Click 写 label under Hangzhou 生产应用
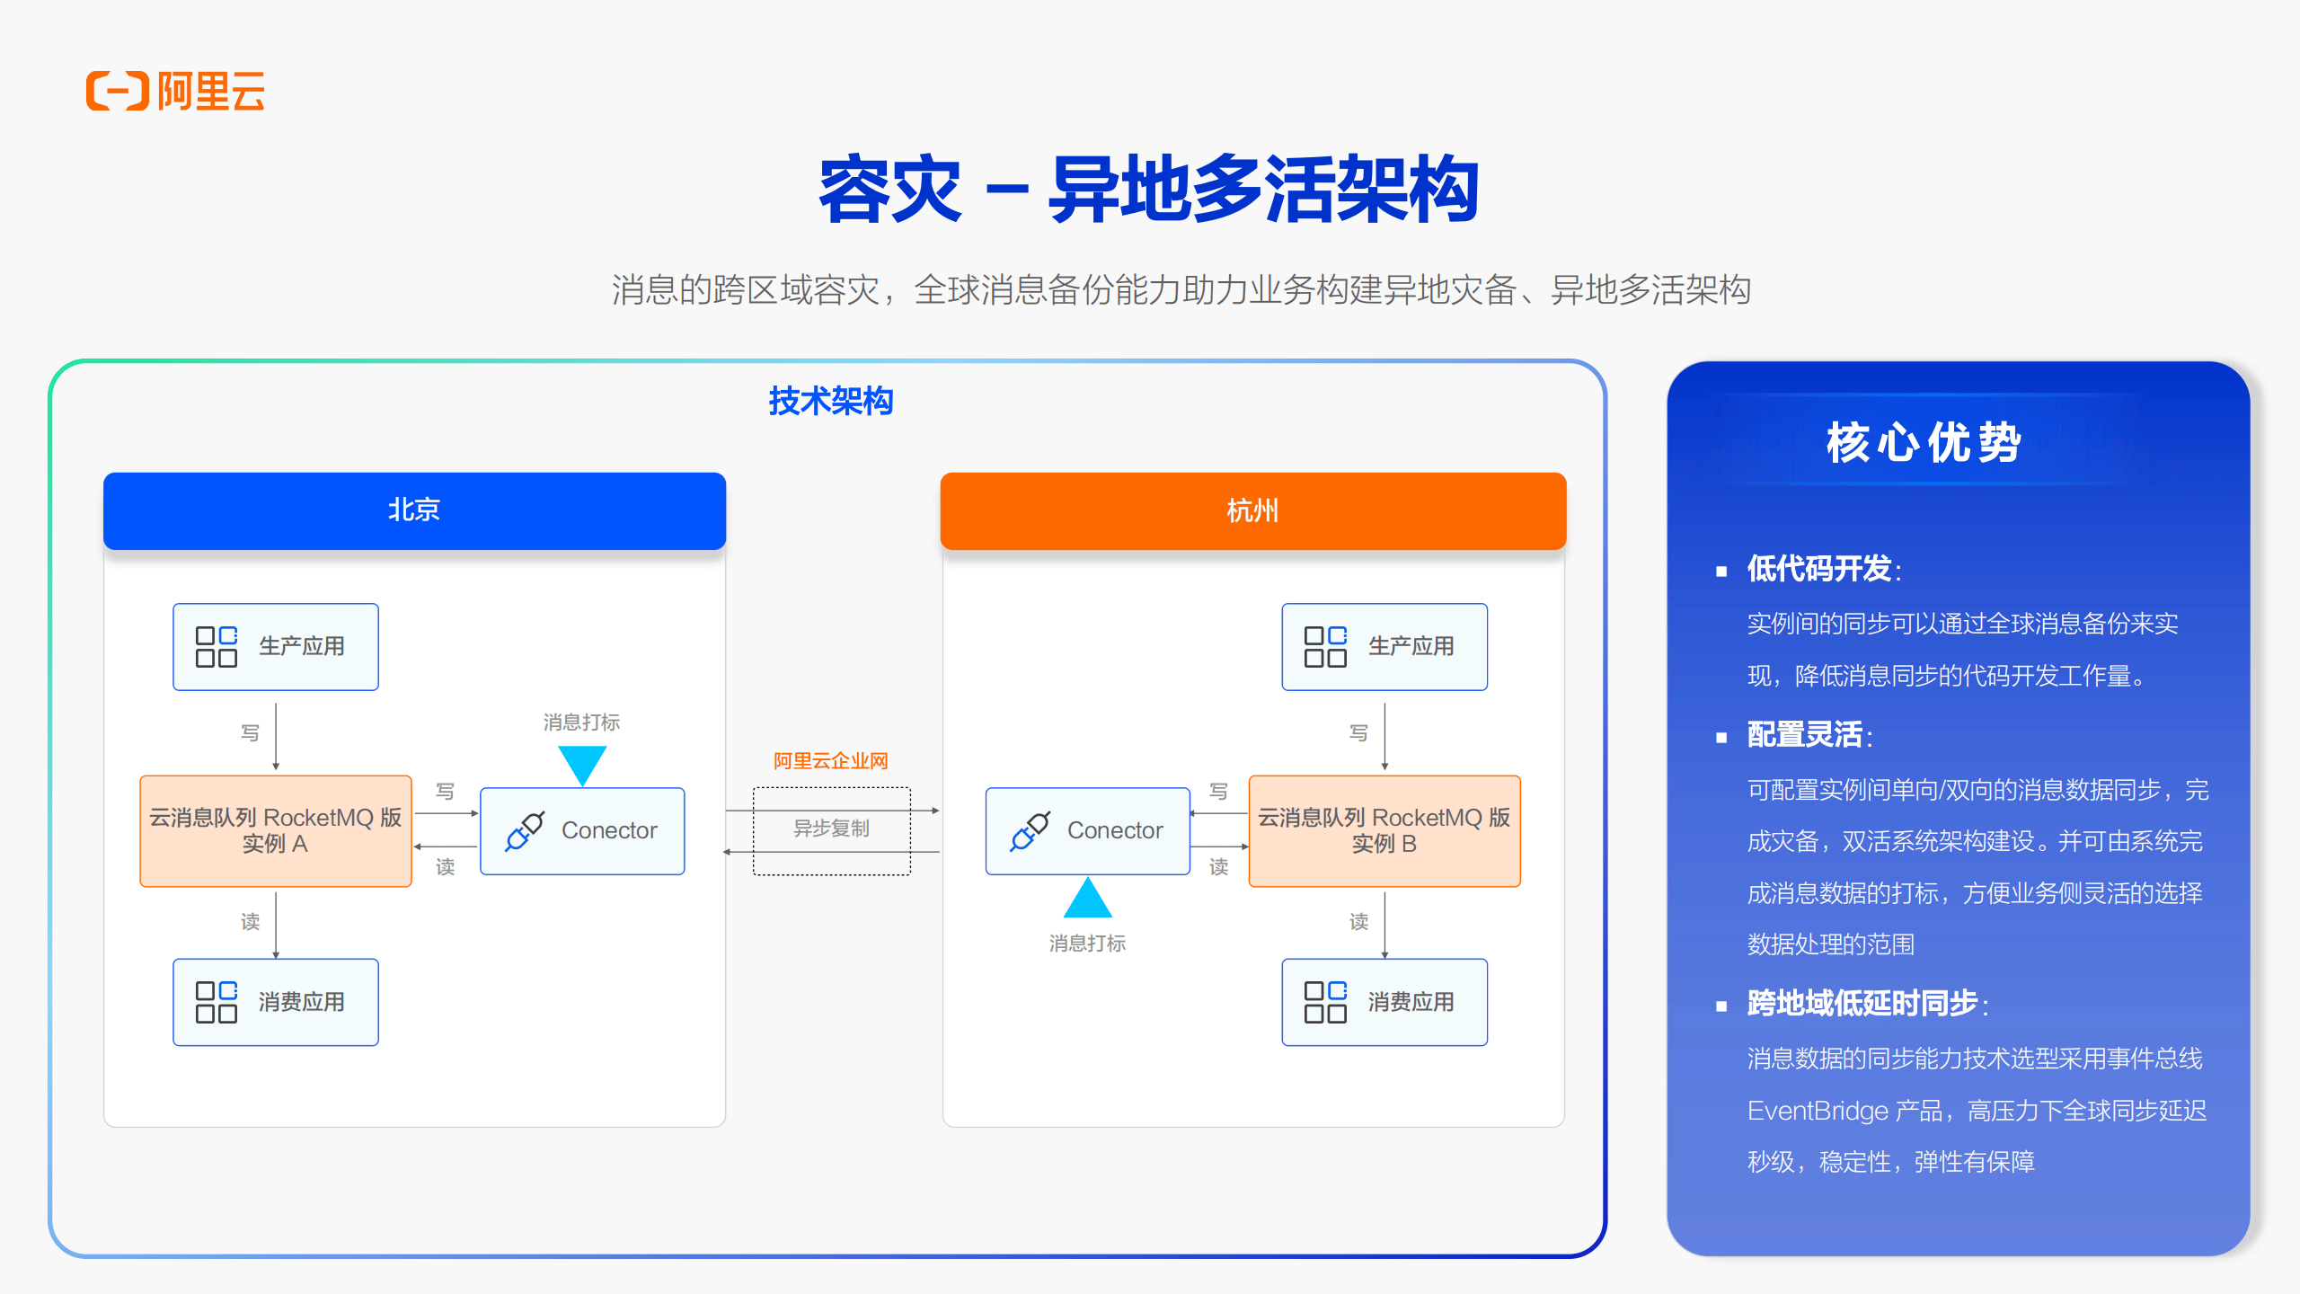The image size is (2300, 1294). pyautogui.click(x=1359, y=733)
